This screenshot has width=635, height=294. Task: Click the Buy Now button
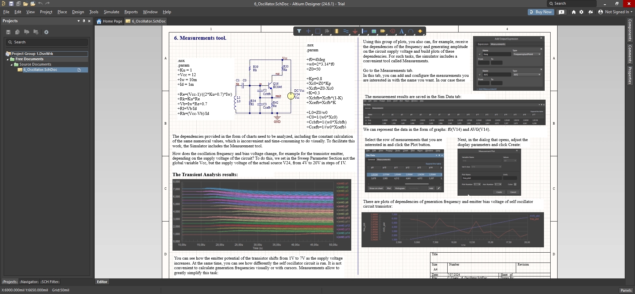pos(540,12)
